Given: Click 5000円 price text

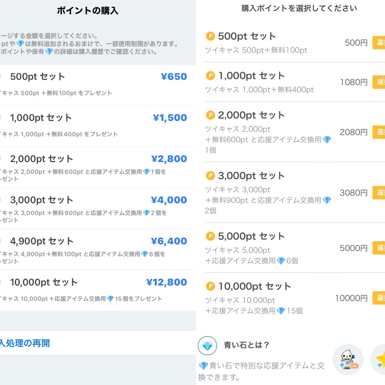Looking at the screenshot, I should click(x=353, y=248).
